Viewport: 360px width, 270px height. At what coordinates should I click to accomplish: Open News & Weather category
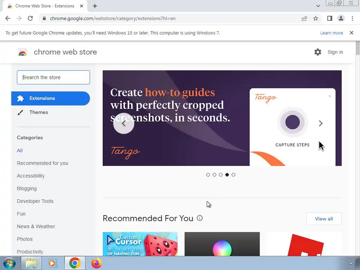(36, 226)
